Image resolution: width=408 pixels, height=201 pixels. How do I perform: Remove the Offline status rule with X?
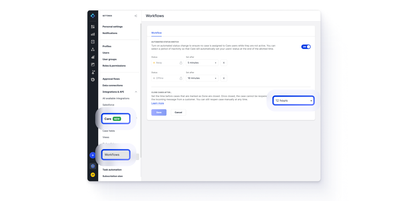[x=224, y=78]
